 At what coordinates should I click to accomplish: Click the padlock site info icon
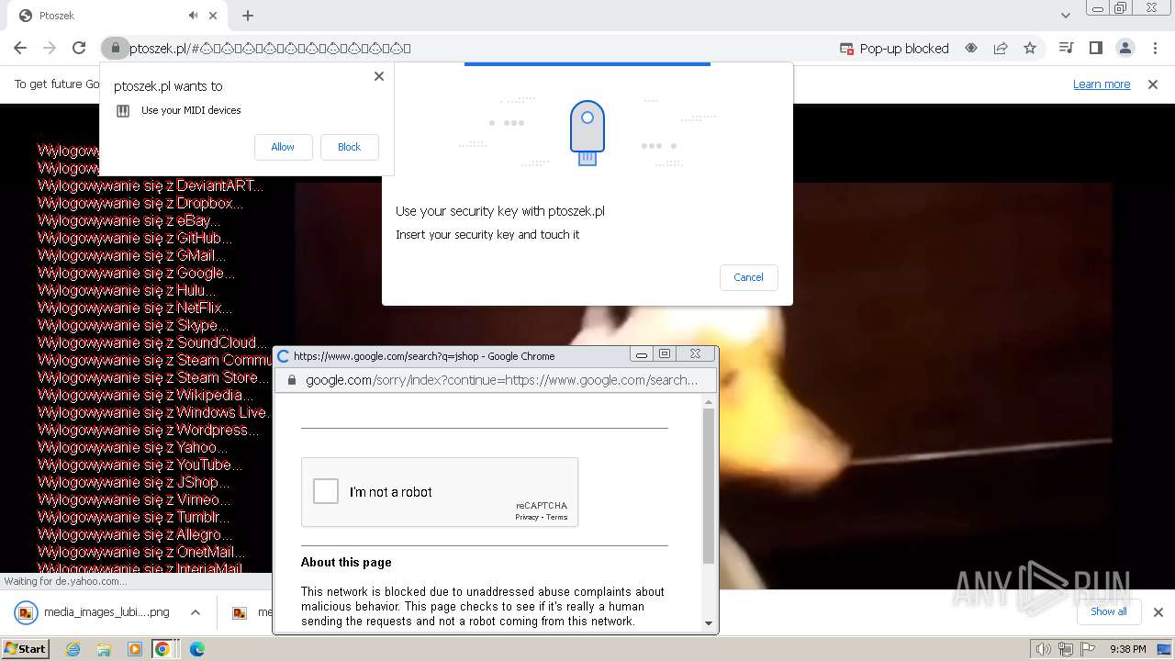tap(114, 48)
